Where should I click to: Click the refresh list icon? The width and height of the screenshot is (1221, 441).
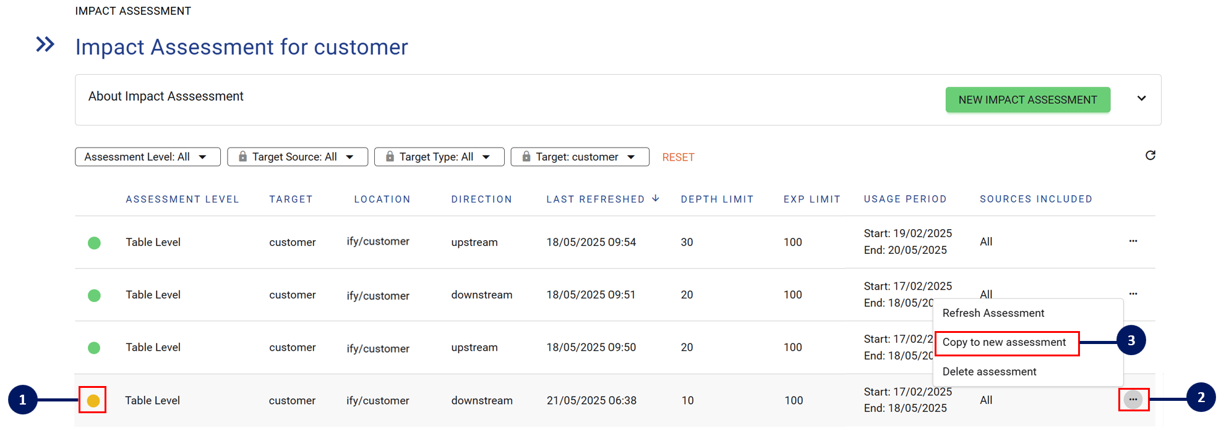coord(1150,156)
